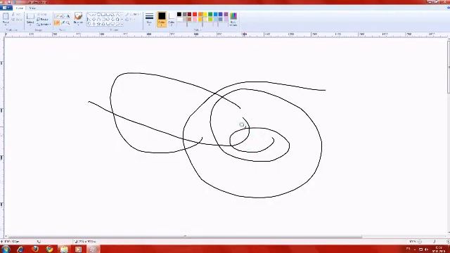Open the Edit colors dialog

[233, 20]
